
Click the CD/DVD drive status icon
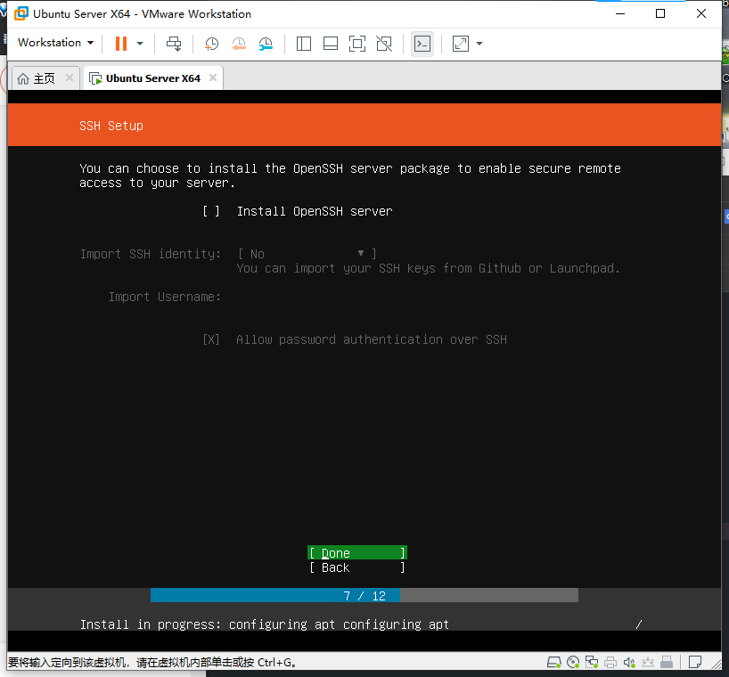tap(573, 662)
